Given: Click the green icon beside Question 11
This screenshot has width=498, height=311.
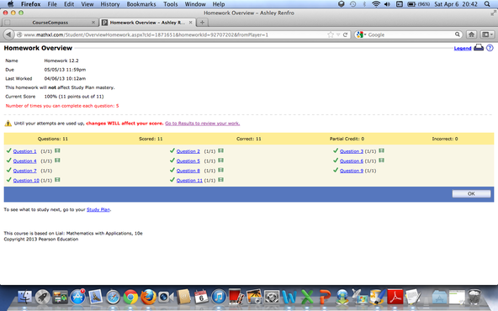Looking at the screenshot, I should point(220,180).
